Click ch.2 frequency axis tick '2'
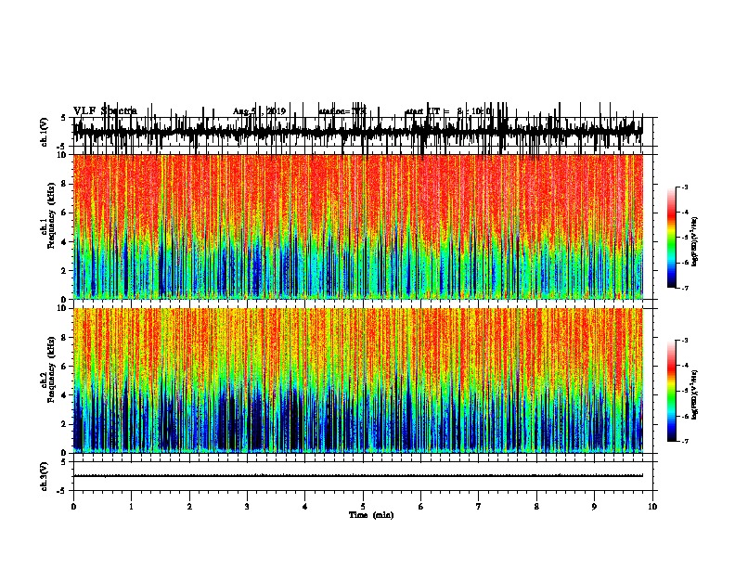The image size is (735, 568). (x=64, y=424)
